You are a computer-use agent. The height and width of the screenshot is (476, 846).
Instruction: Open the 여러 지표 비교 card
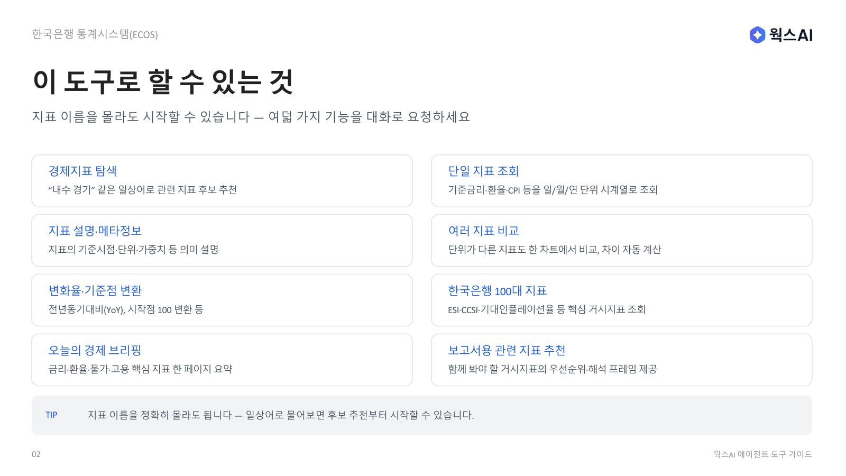pyautogui.click(x=622, y=241)
